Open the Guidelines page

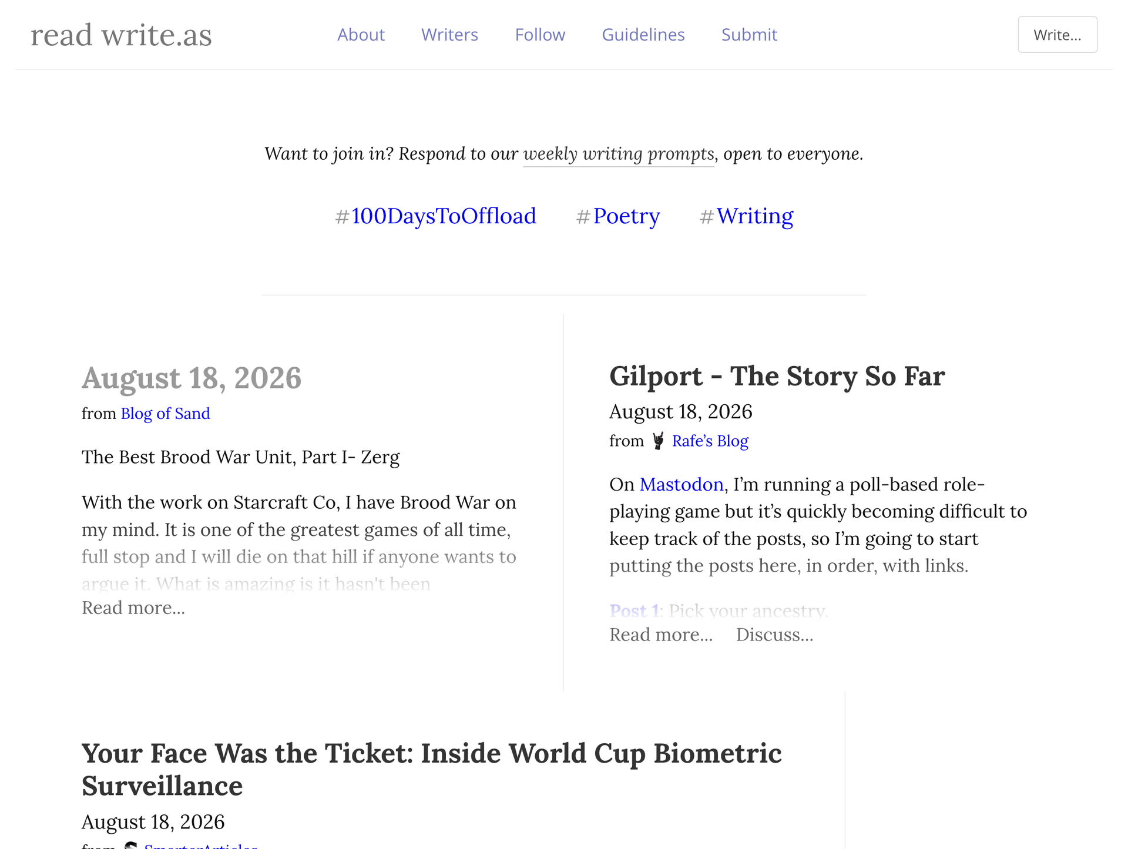[643, 35]
